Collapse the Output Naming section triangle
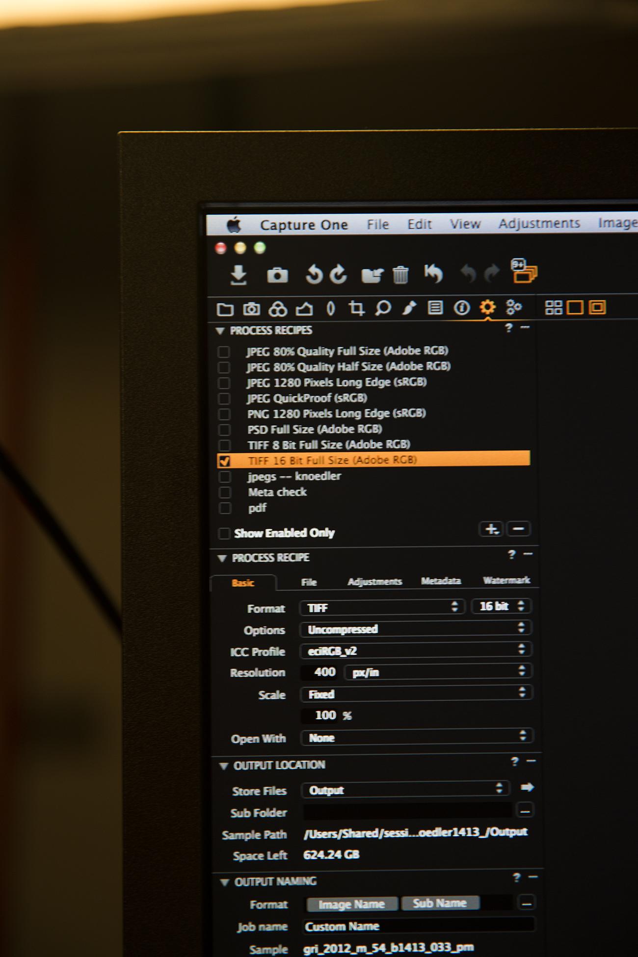This screenshot has height=957, width=638. pos(225,882)
